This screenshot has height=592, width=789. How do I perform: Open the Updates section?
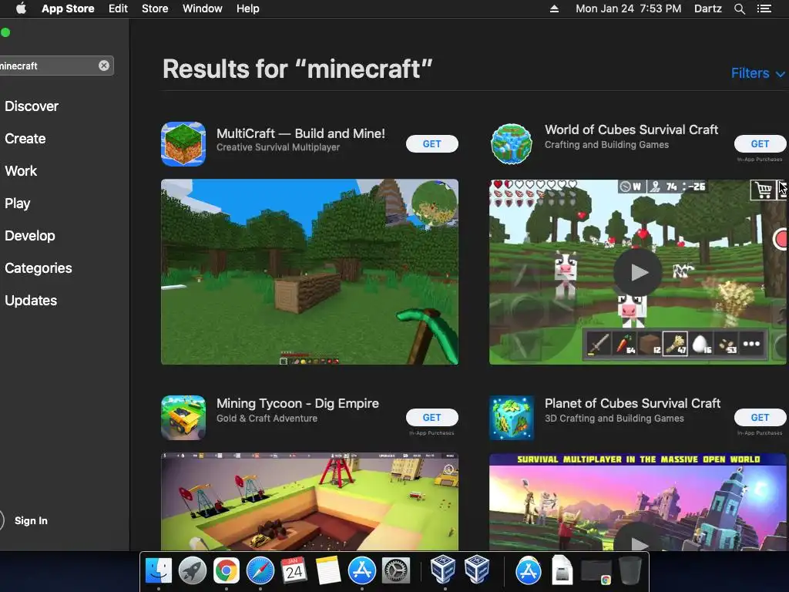(x=31, y=301)
